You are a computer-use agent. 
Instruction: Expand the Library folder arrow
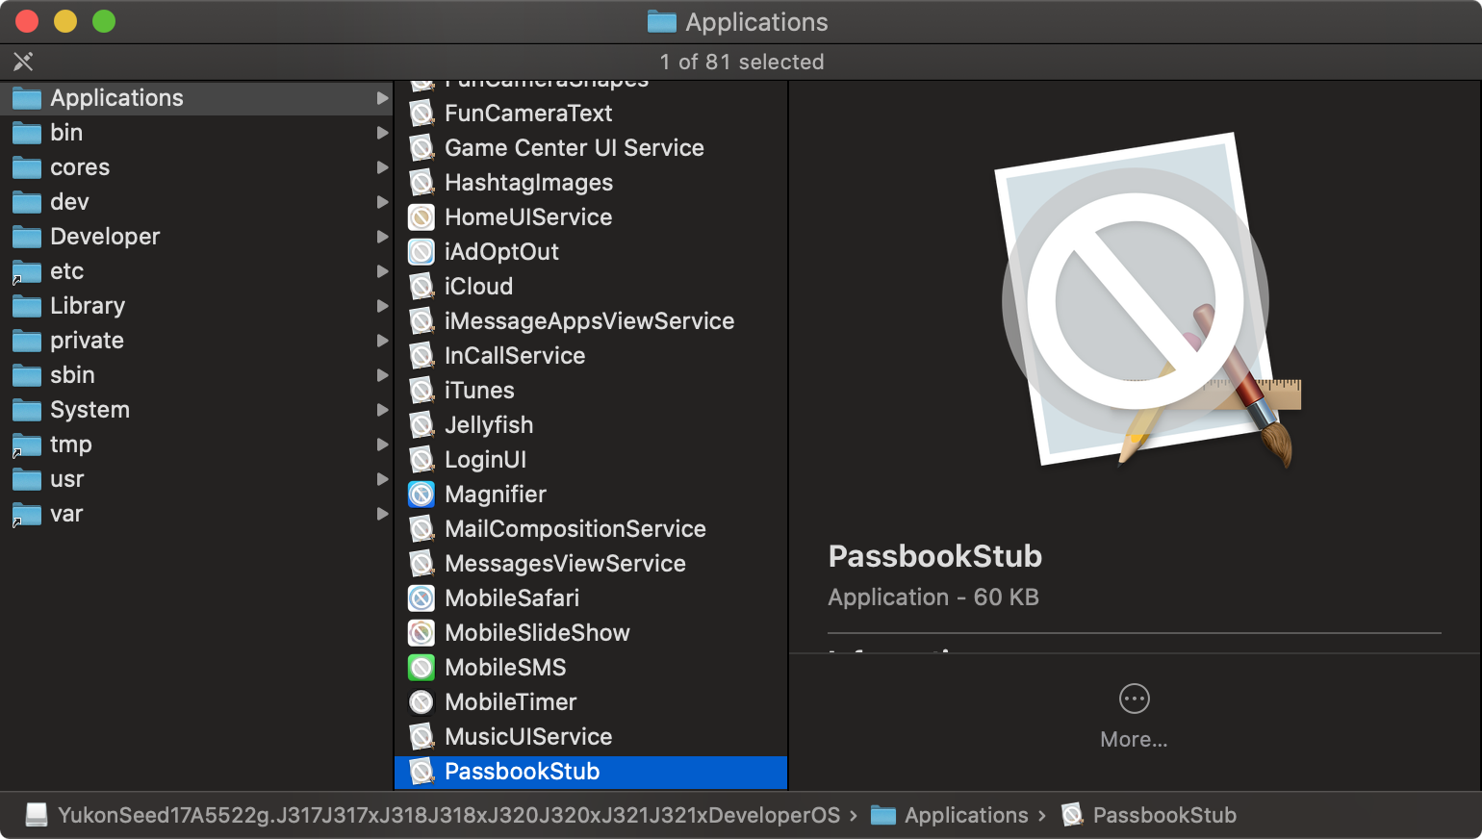click(x=382, y=306)
